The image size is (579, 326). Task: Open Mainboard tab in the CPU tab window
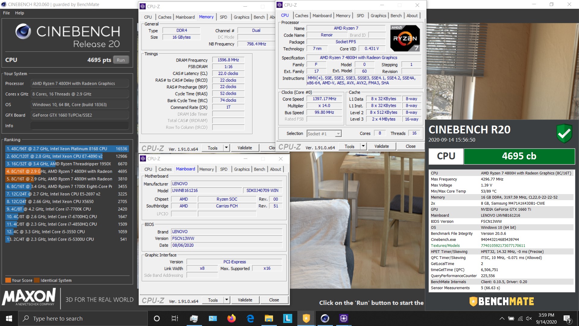pyautogui.click(x=322, y=16)
